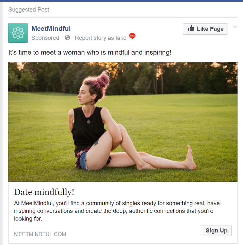Click the woman's pink hair bun in photo
This screenshot has width=243, height=245.
click(x=103, y=79)
